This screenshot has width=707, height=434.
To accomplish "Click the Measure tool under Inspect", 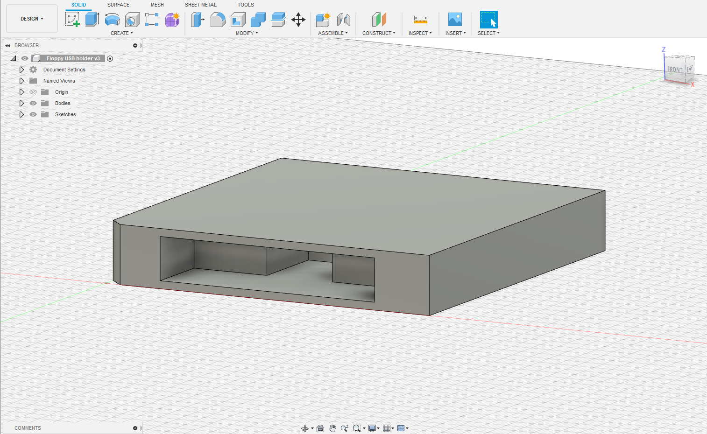I will pyautogui.click(x=420, y=20).
